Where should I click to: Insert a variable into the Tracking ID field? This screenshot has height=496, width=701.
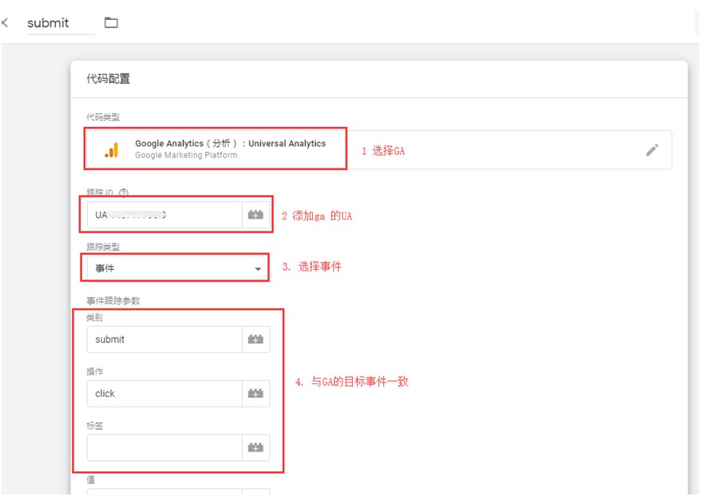coord(255,215)
